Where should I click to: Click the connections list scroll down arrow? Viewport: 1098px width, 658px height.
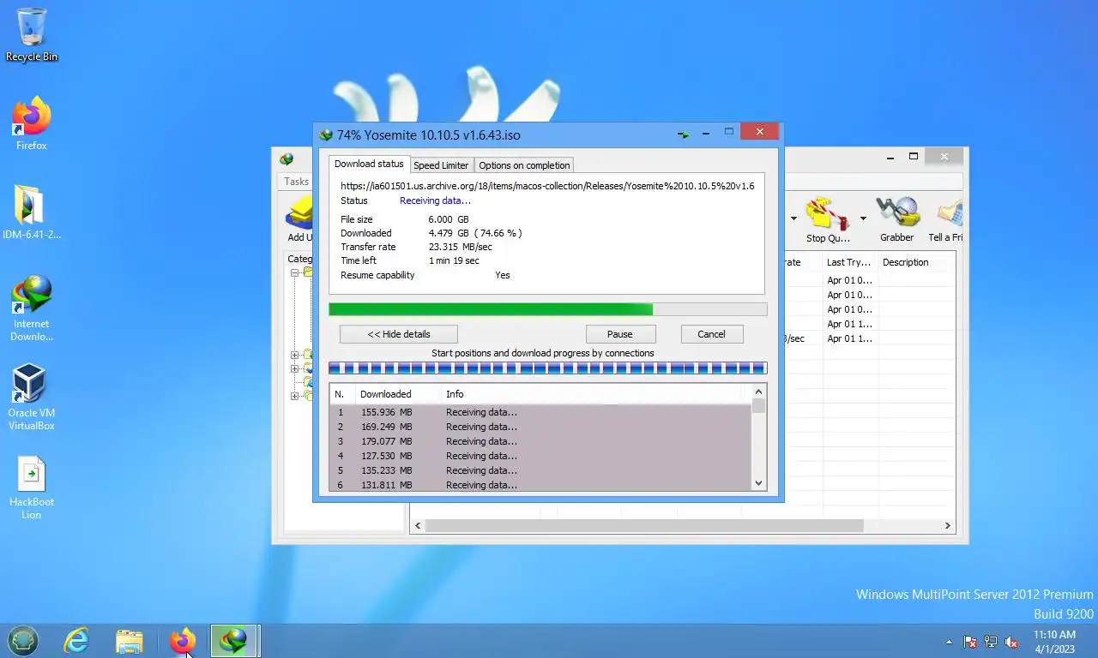point(758,483)
